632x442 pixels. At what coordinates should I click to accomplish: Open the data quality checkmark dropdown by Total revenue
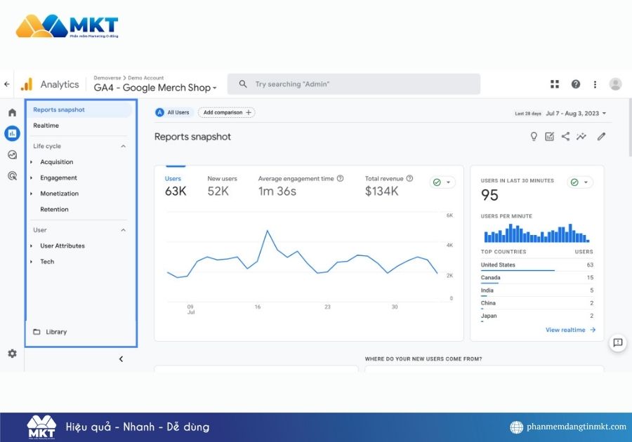tap(442, 182)
